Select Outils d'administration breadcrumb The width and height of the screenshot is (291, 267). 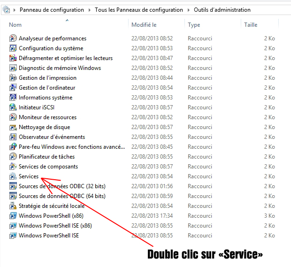click(222, 10)
